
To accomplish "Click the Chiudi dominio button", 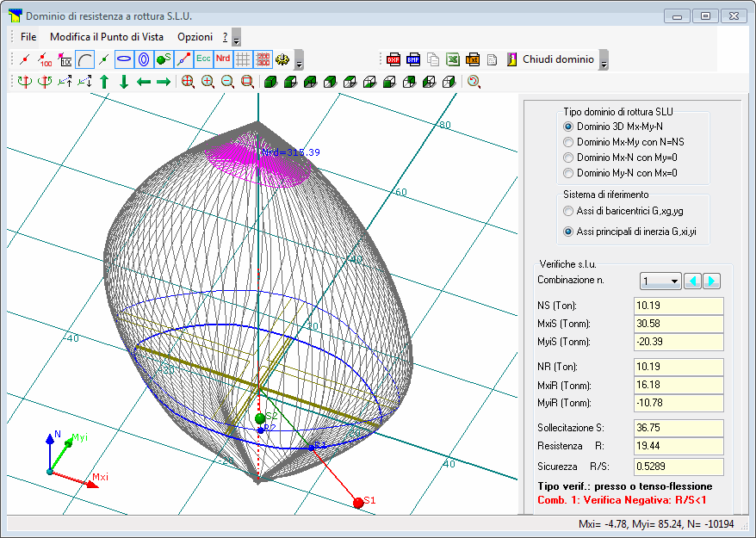I will [558, 59].
